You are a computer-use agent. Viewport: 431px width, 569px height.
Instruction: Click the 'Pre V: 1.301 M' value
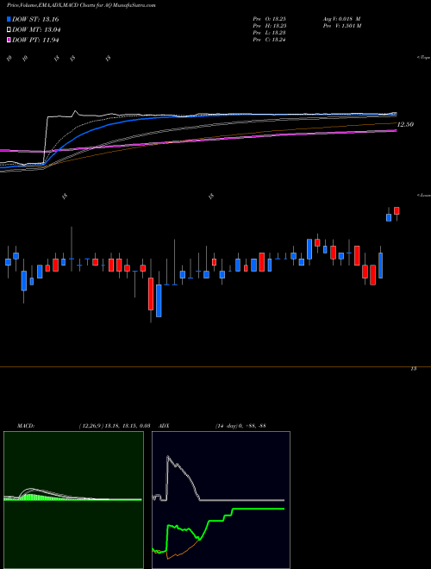coord(341,26)
